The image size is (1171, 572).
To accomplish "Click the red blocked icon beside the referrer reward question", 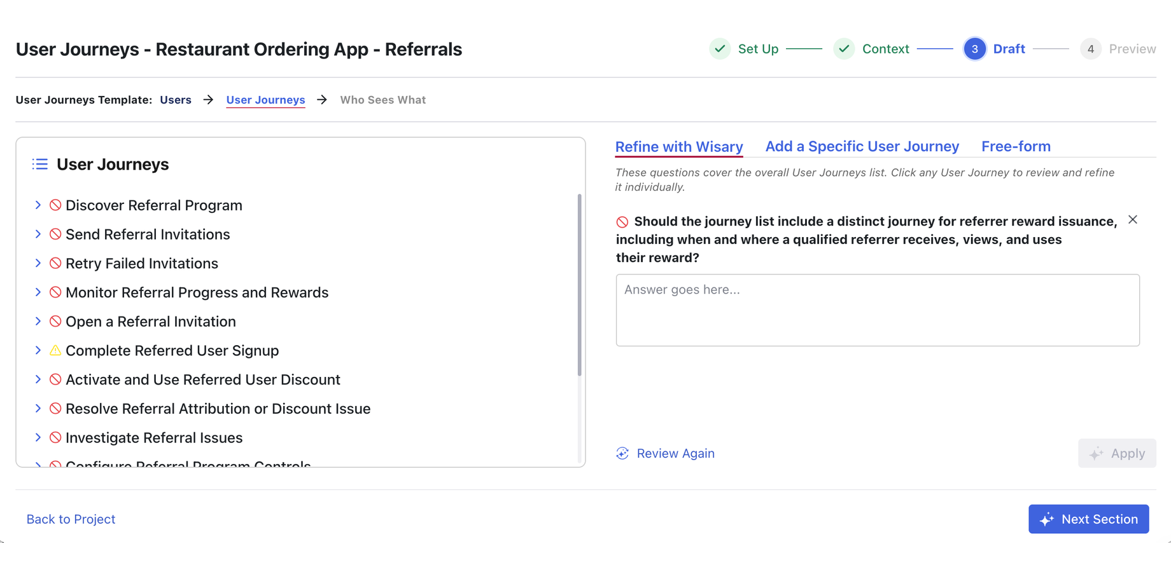I will (x=622, y=222).
